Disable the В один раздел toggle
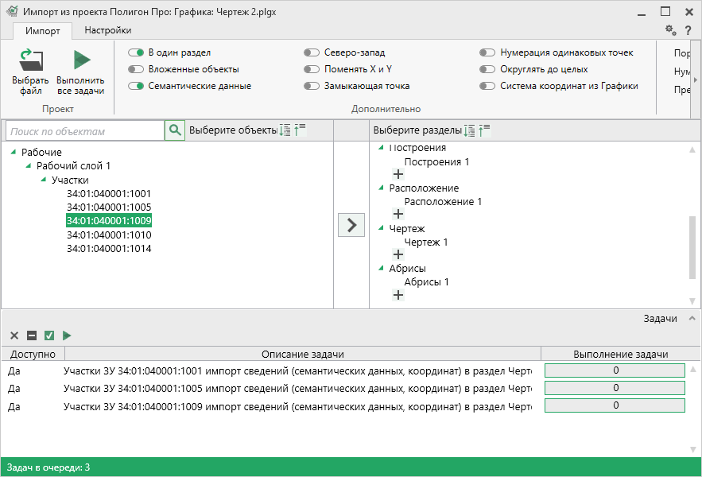702x477 pixels. click(x=136, y=52)
